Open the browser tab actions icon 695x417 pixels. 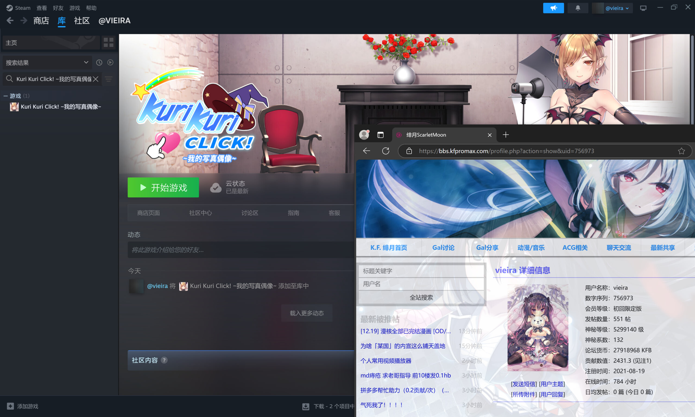(380, 135)
